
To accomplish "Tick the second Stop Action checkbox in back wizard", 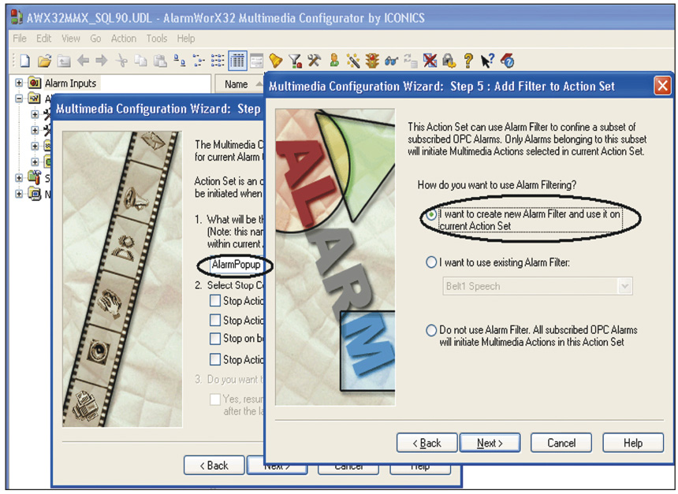I will [215, 320].
